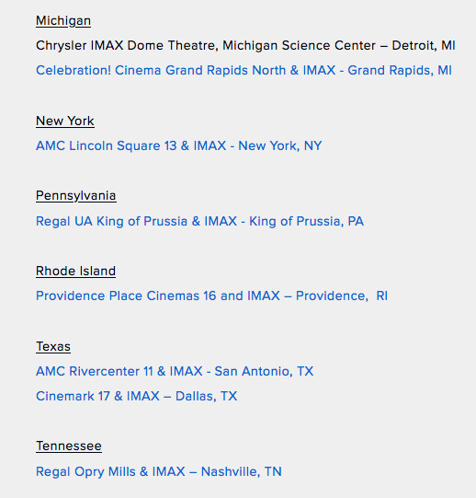Click 'Grand Rapids, MI' in Celebration! Cinema link
Image resolution: width=476 pixels, height=498 pixels.
[x=400, y=70]
